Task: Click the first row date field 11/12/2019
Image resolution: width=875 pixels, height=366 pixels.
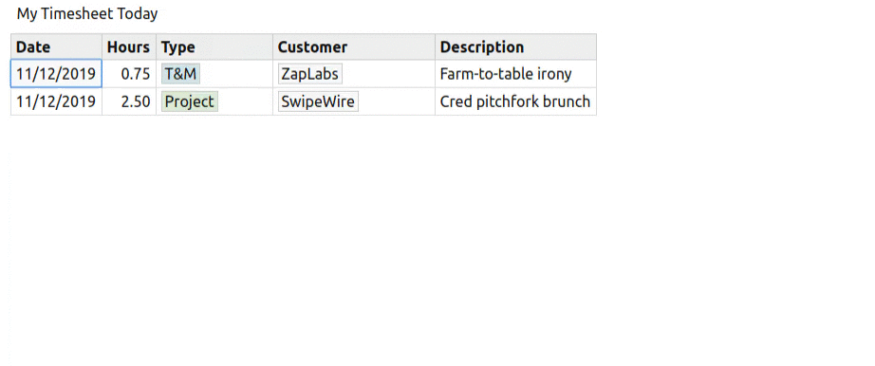Action: click(56, 74)
